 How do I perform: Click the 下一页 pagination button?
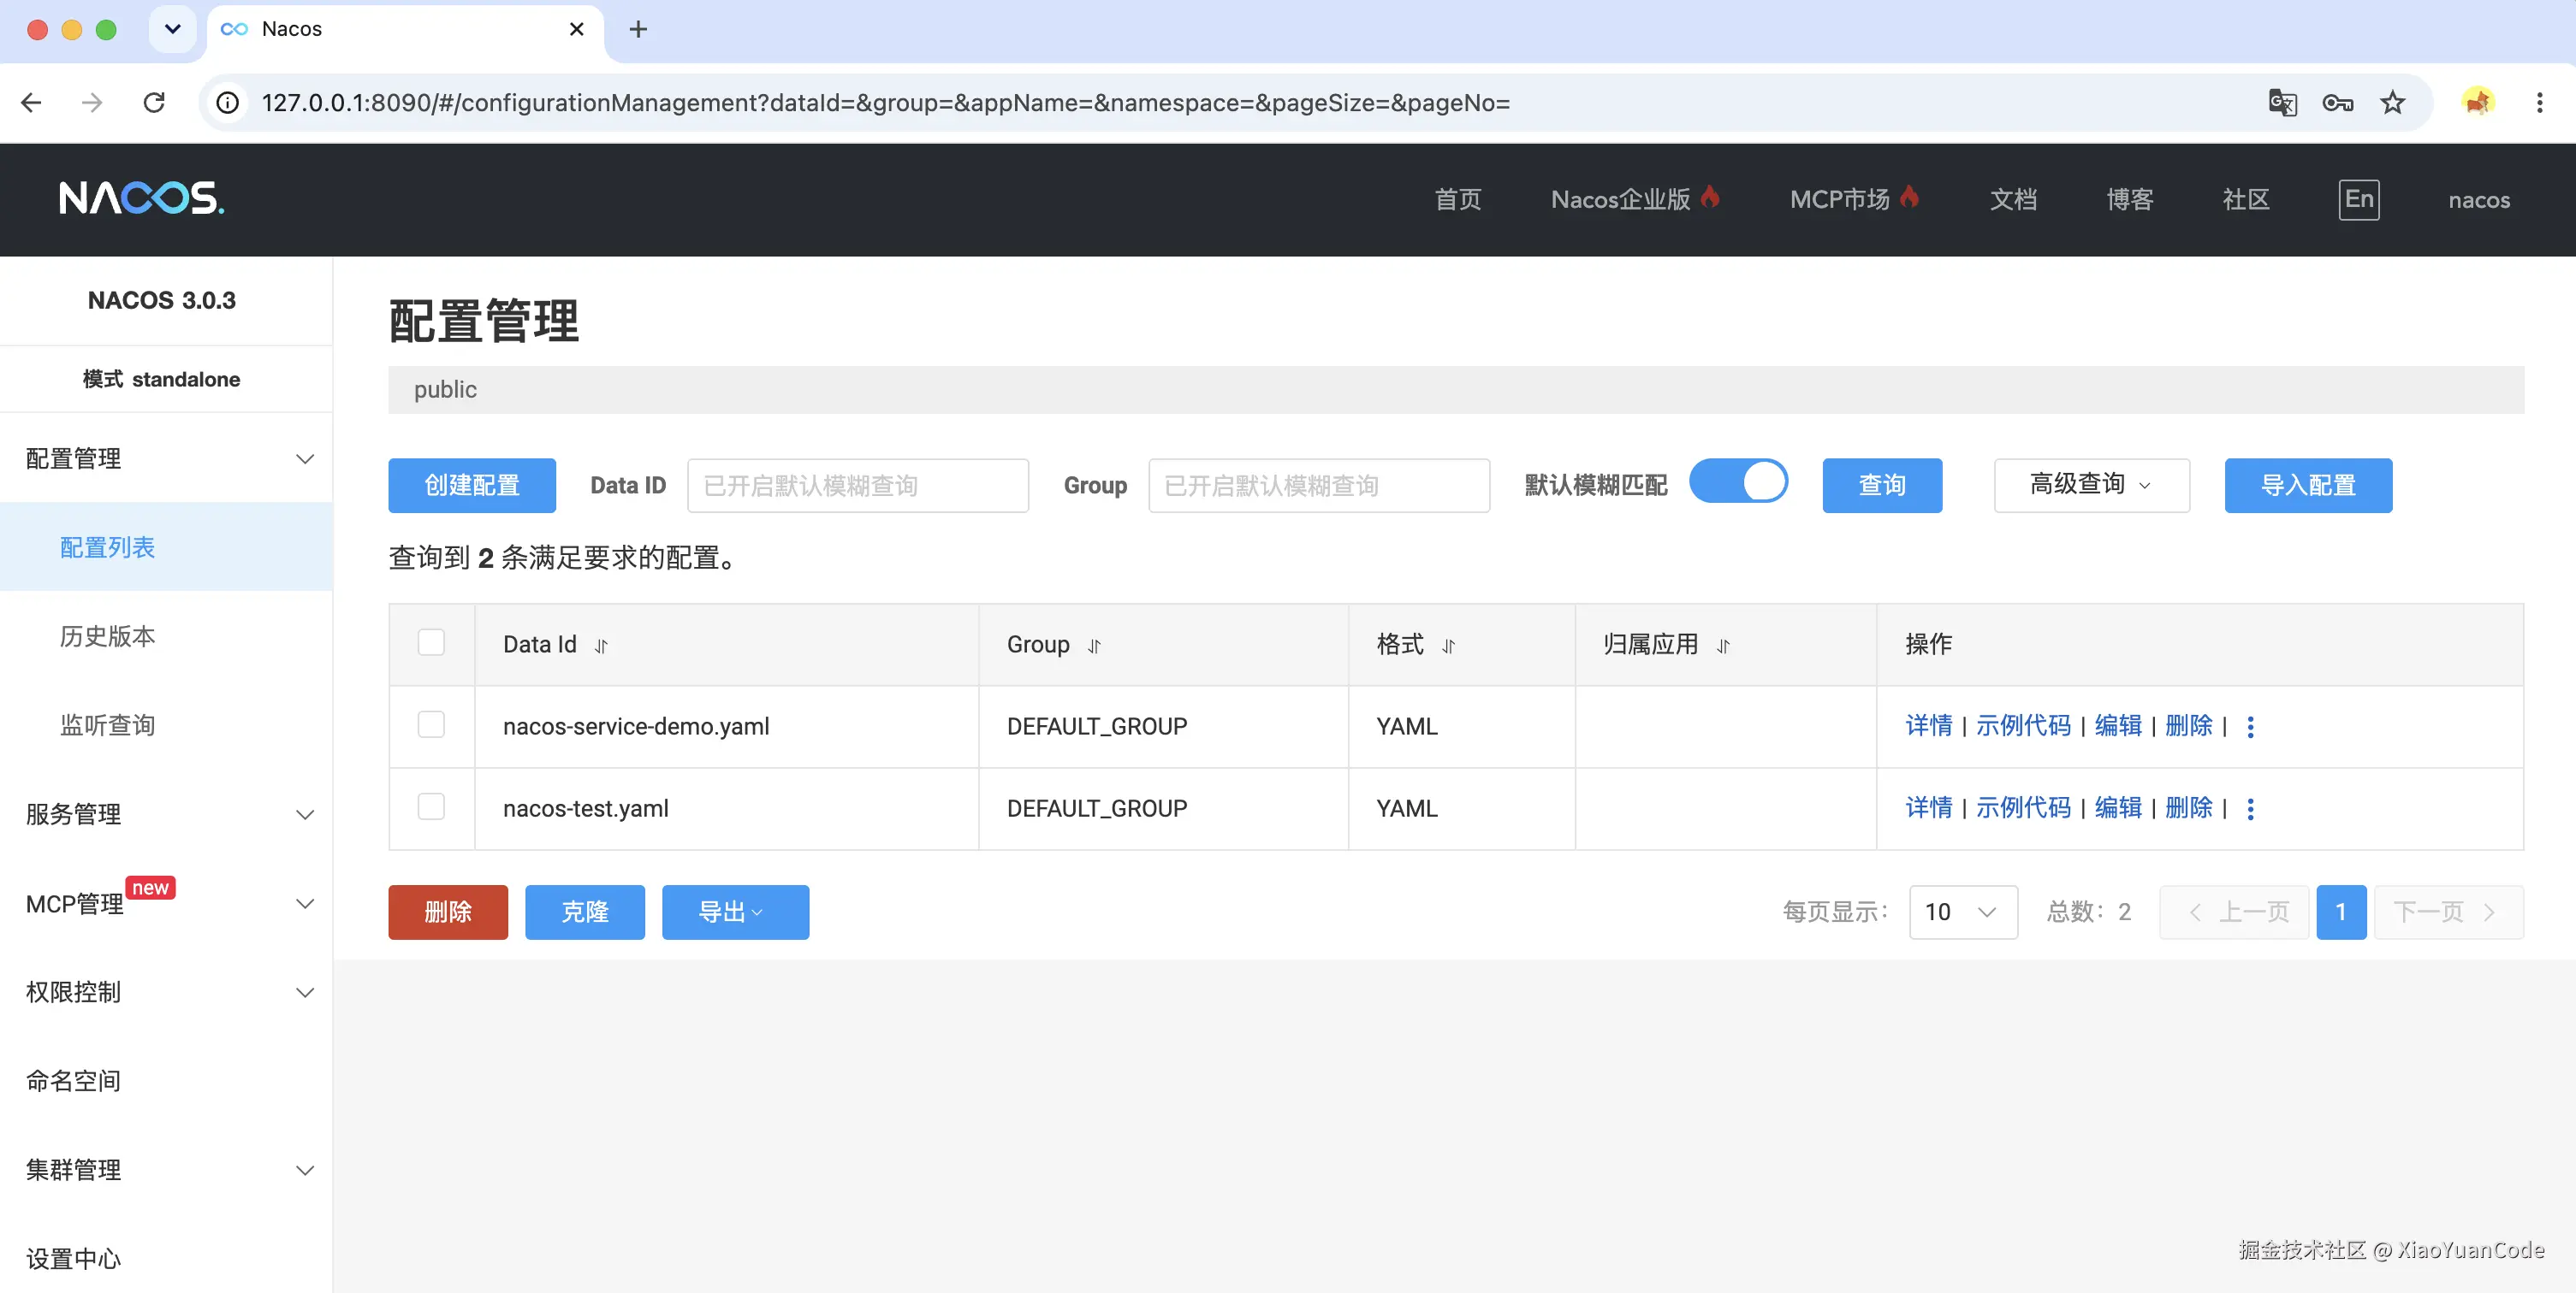pyautogui.click(x=2448, y=912)
